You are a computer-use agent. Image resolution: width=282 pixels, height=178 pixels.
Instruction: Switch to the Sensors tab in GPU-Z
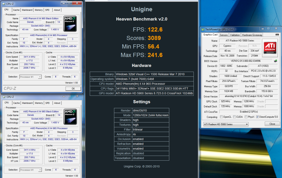(x=224, y=35)
